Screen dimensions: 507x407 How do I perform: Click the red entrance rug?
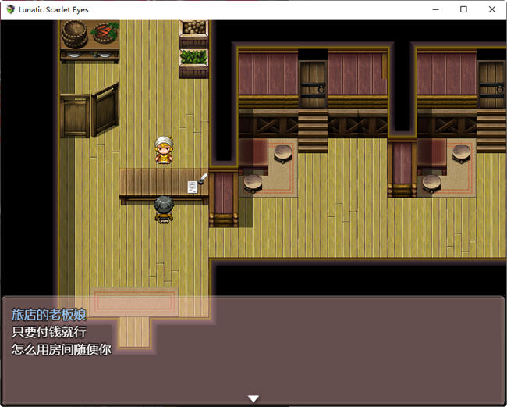pyautogui.click(x=134, y=302)
